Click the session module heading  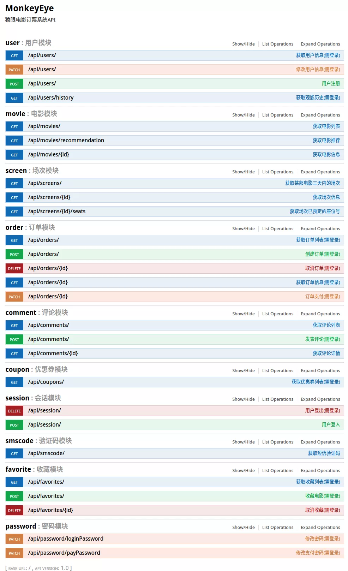coord(33,398)
